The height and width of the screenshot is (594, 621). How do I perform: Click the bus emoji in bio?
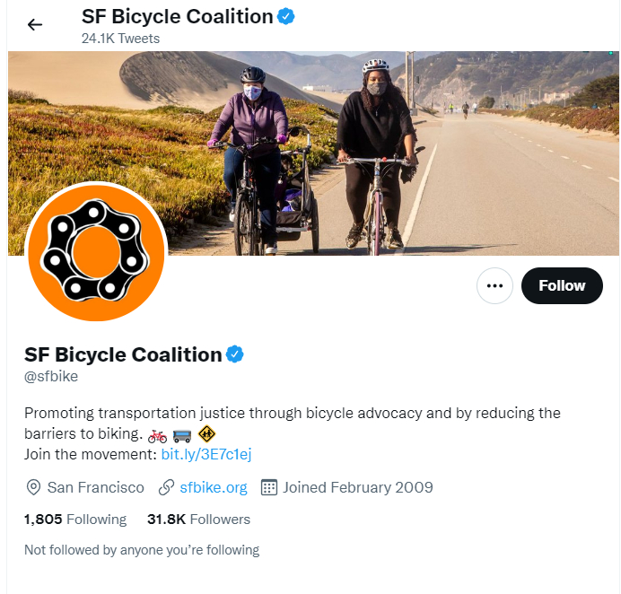pos(182,435)
